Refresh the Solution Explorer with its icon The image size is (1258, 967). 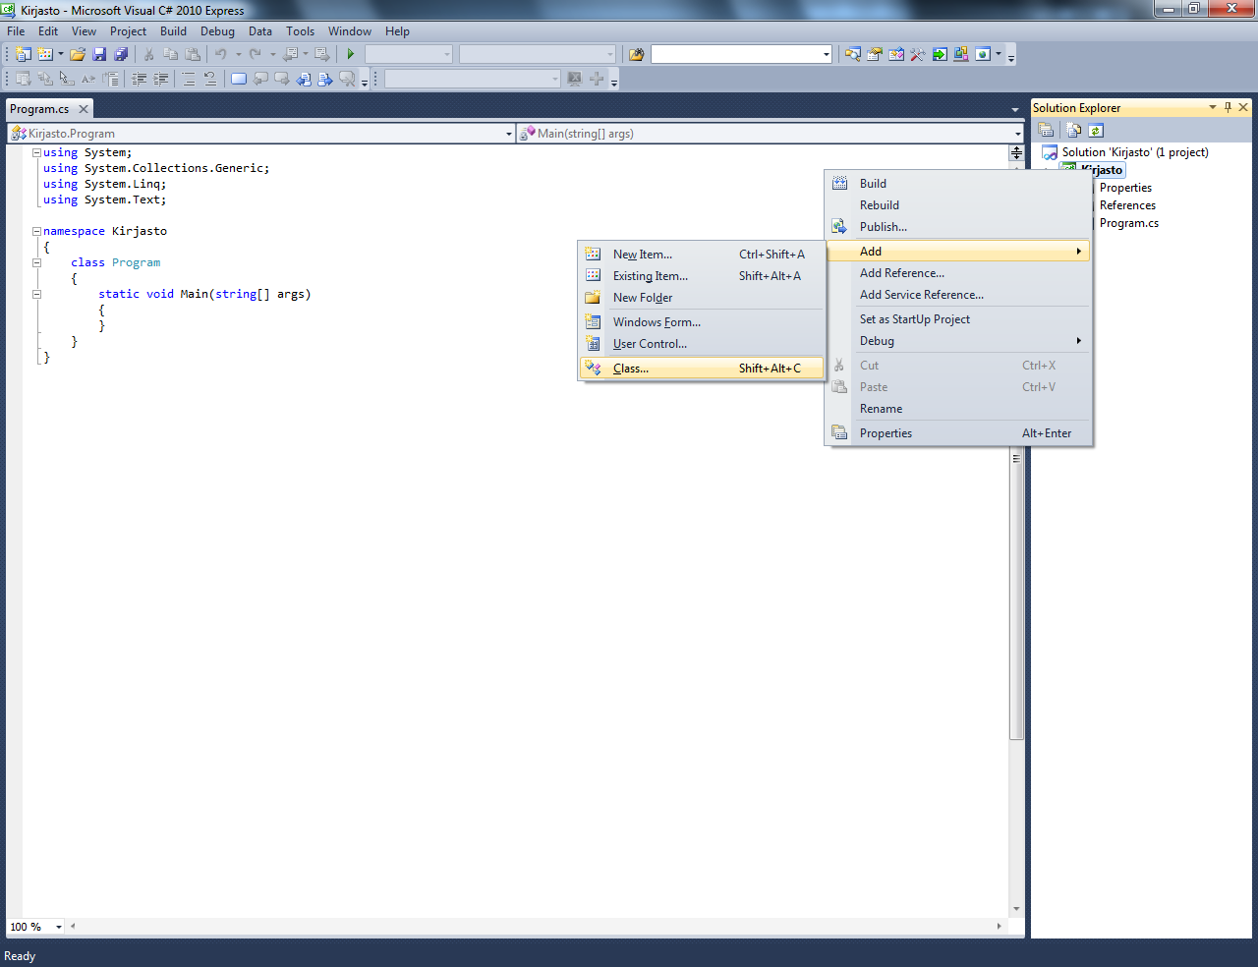[1096, 130]
